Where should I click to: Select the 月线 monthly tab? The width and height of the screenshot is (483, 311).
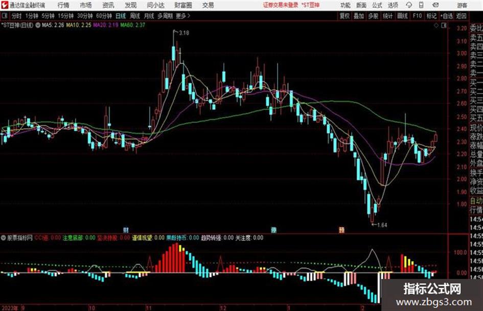pos(149,16)
